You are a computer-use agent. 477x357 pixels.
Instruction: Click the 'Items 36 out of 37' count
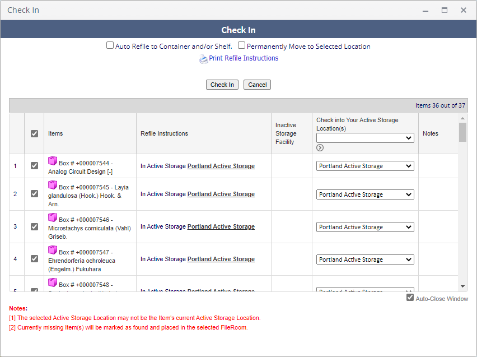coord(440,105)
